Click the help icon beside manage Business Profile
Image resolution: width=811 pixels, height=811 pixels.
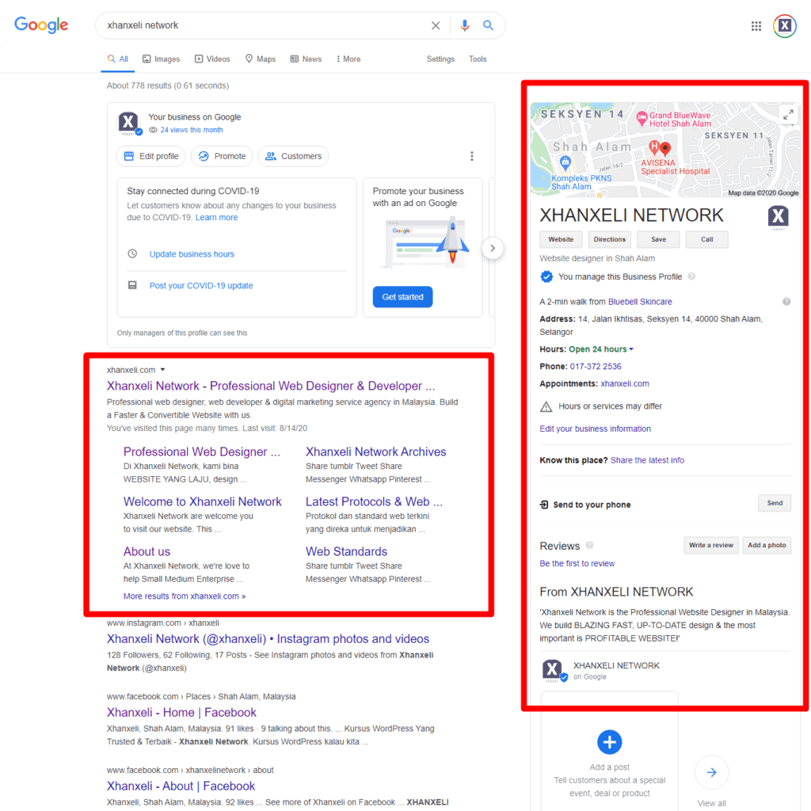[691, 276]
